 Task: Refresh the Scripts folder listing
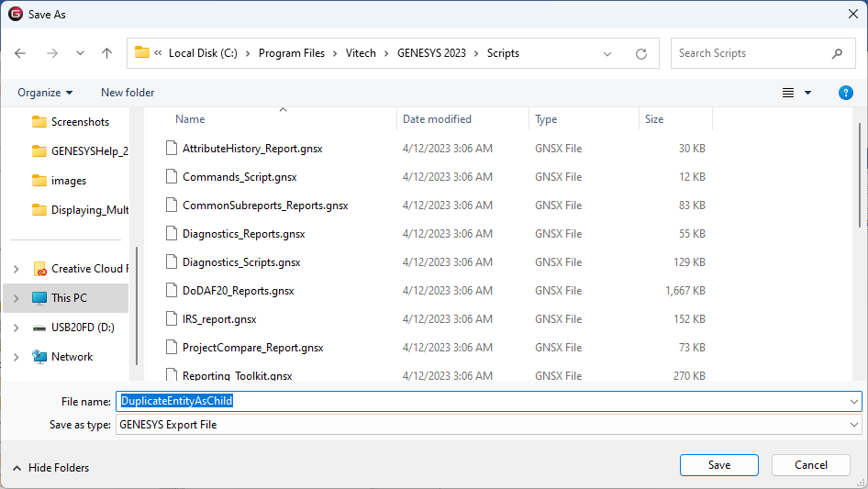[641, 53]
